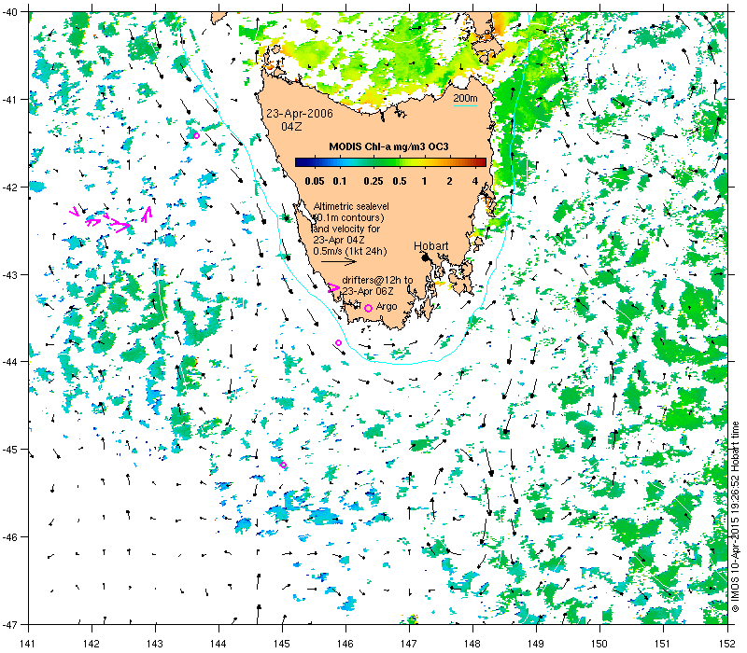This screenshot has height=653, width=747.
Task: Click the 'drifters@12h to' legend text
Action: 377,281
